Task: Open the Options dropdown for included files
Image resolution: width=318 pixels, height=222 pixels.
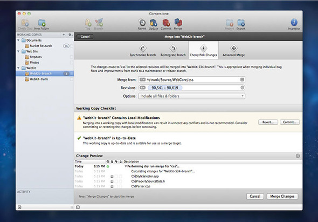Action: click(x=192, y=96)
